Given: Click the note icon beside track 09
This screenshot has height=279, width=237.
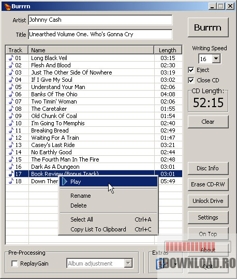Looking at the screenshot, I should (11, 116).
